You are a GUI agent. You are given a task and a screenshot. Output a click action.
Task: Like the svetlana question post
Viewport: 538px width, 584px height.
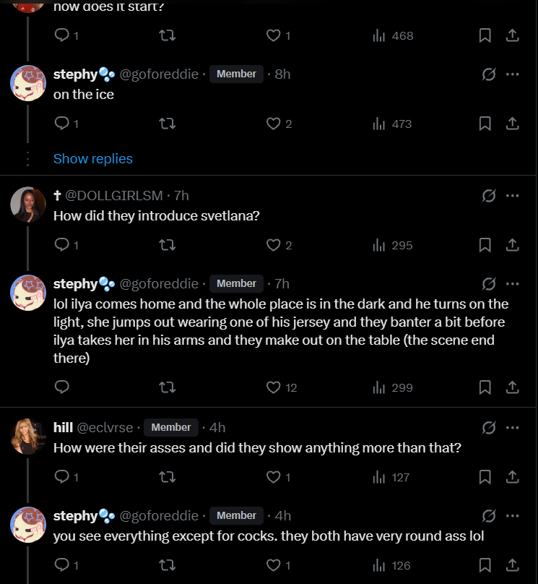(273, 246)
